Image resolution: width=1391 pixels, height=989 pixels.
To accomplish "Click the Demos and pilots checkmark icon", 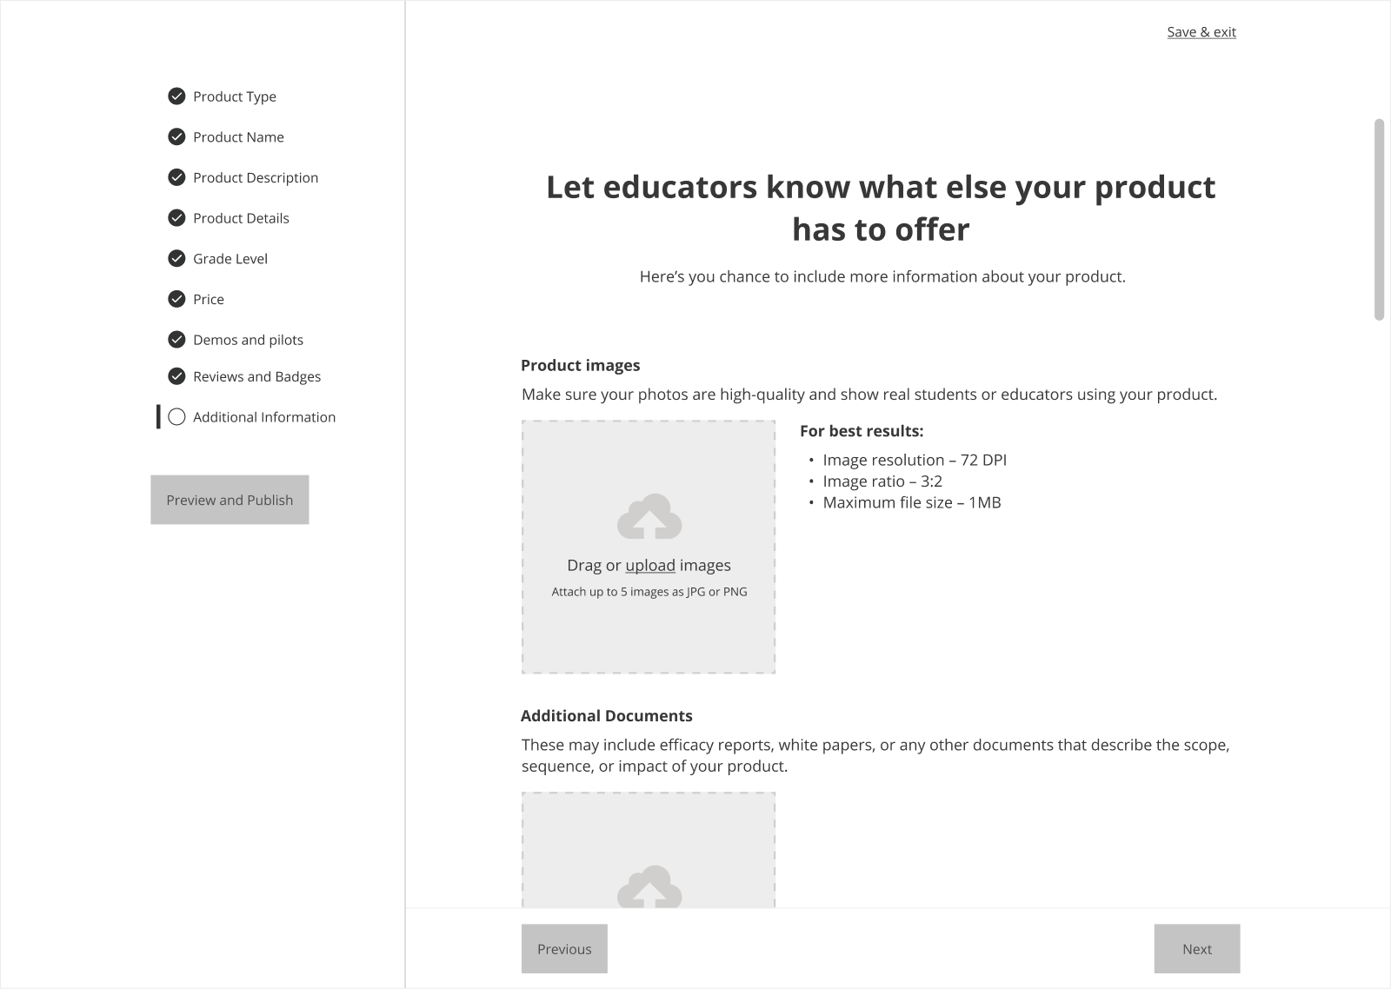I will pos(176,339).
